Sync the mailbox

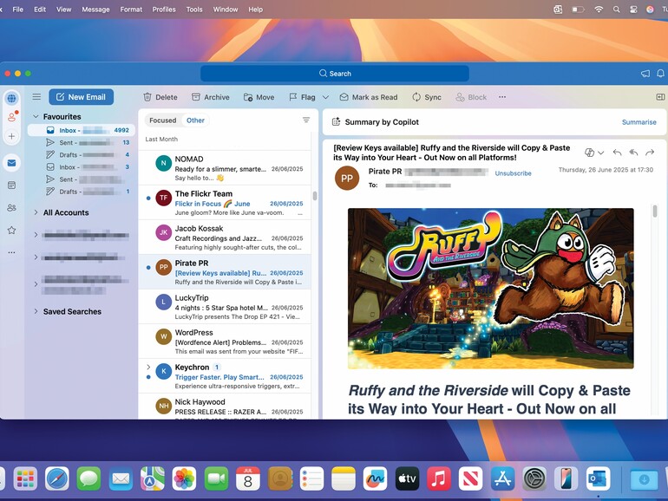pos(427,97)
